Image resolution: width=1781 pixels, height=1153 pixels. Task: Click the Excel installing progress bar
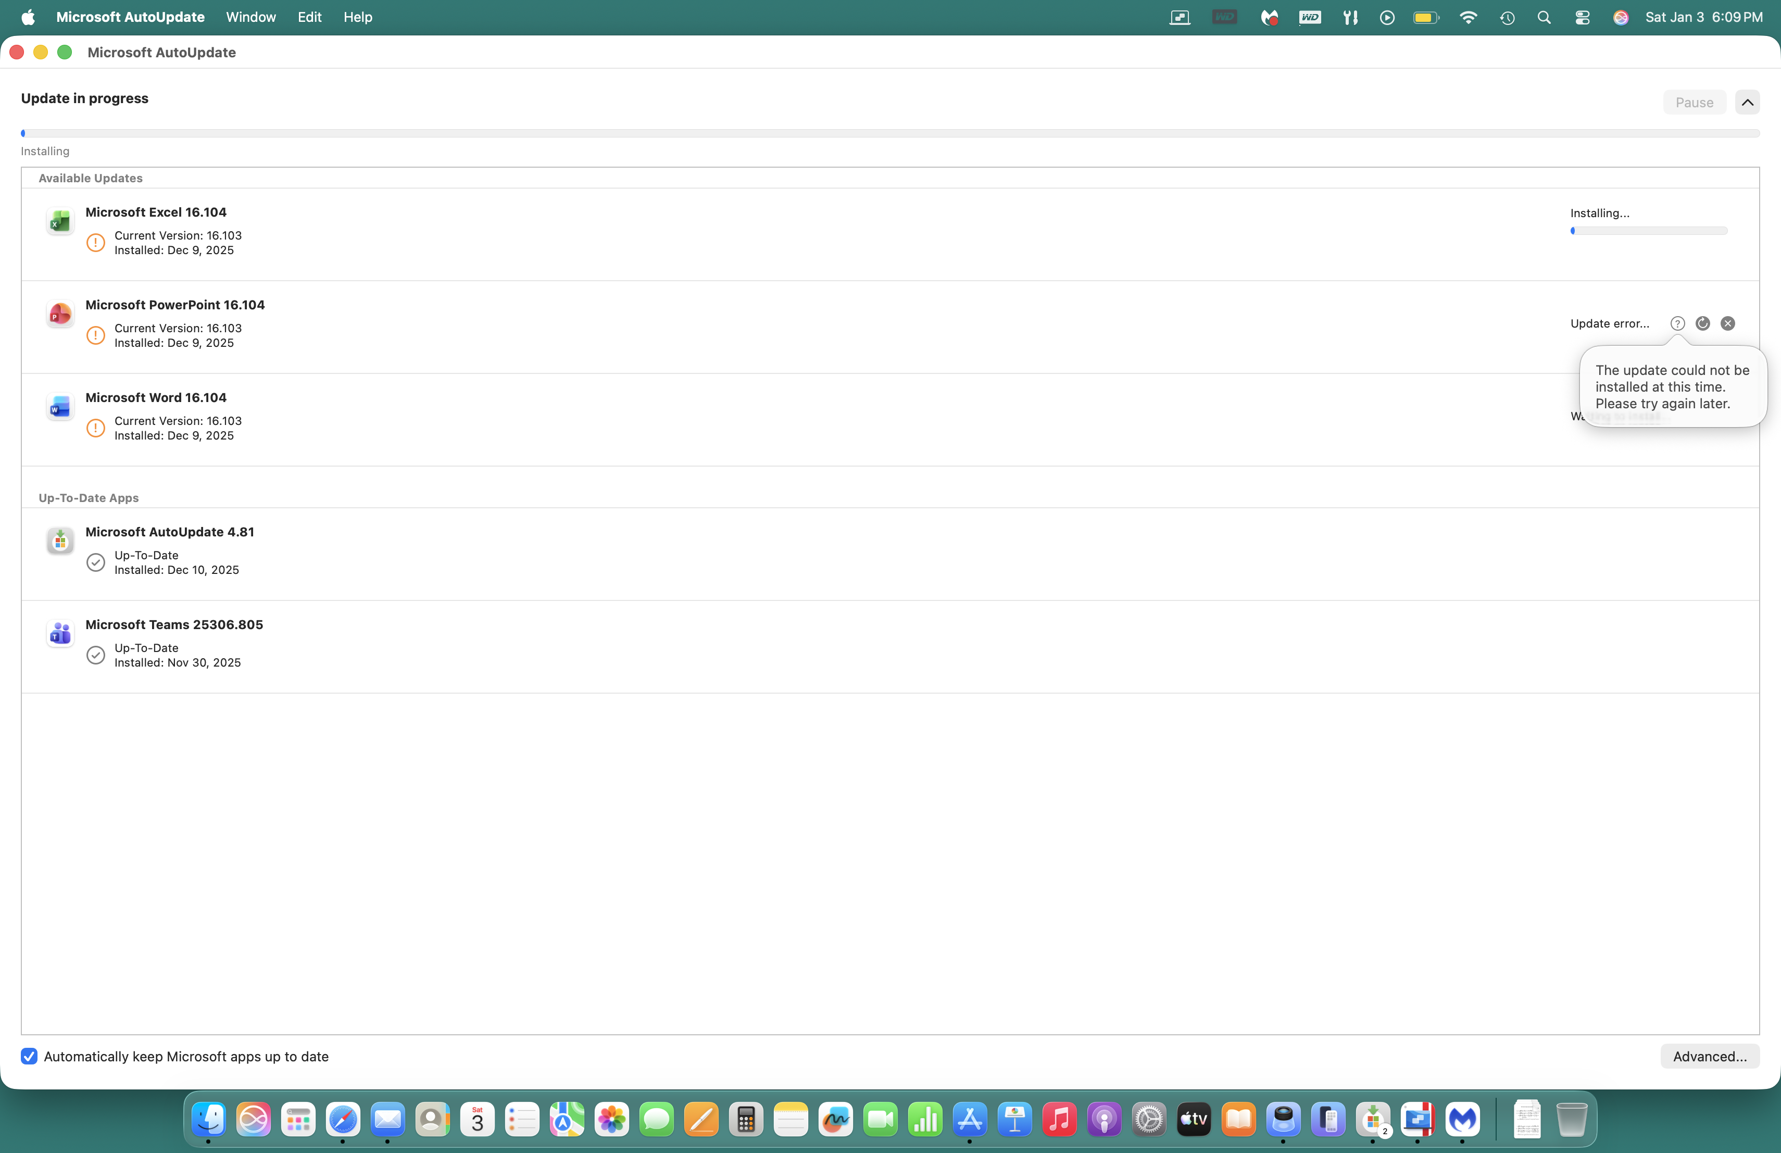coord(1649,231)
